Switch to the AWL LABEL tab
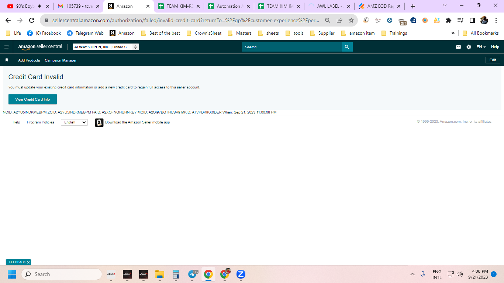This screenshot has height=283, width=504. 329,6
